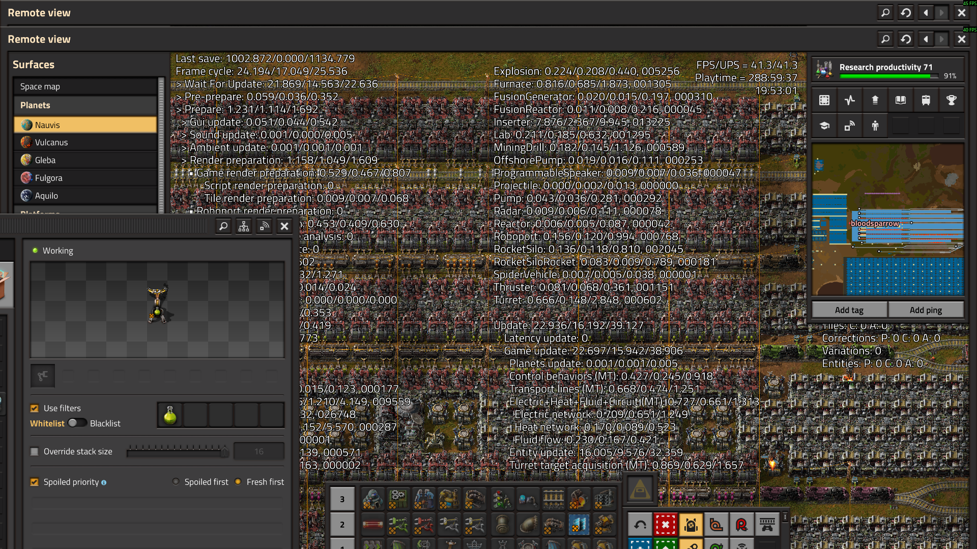This screenshot has width=977, height=549.
Task: Select the spidertron remote shortcut
Action: [x=767, y=525]
